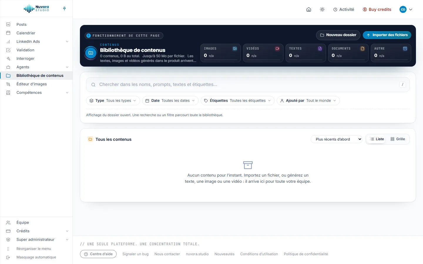
Task: Click the Interroger sparkle icon
Action: tap(8, 58)
